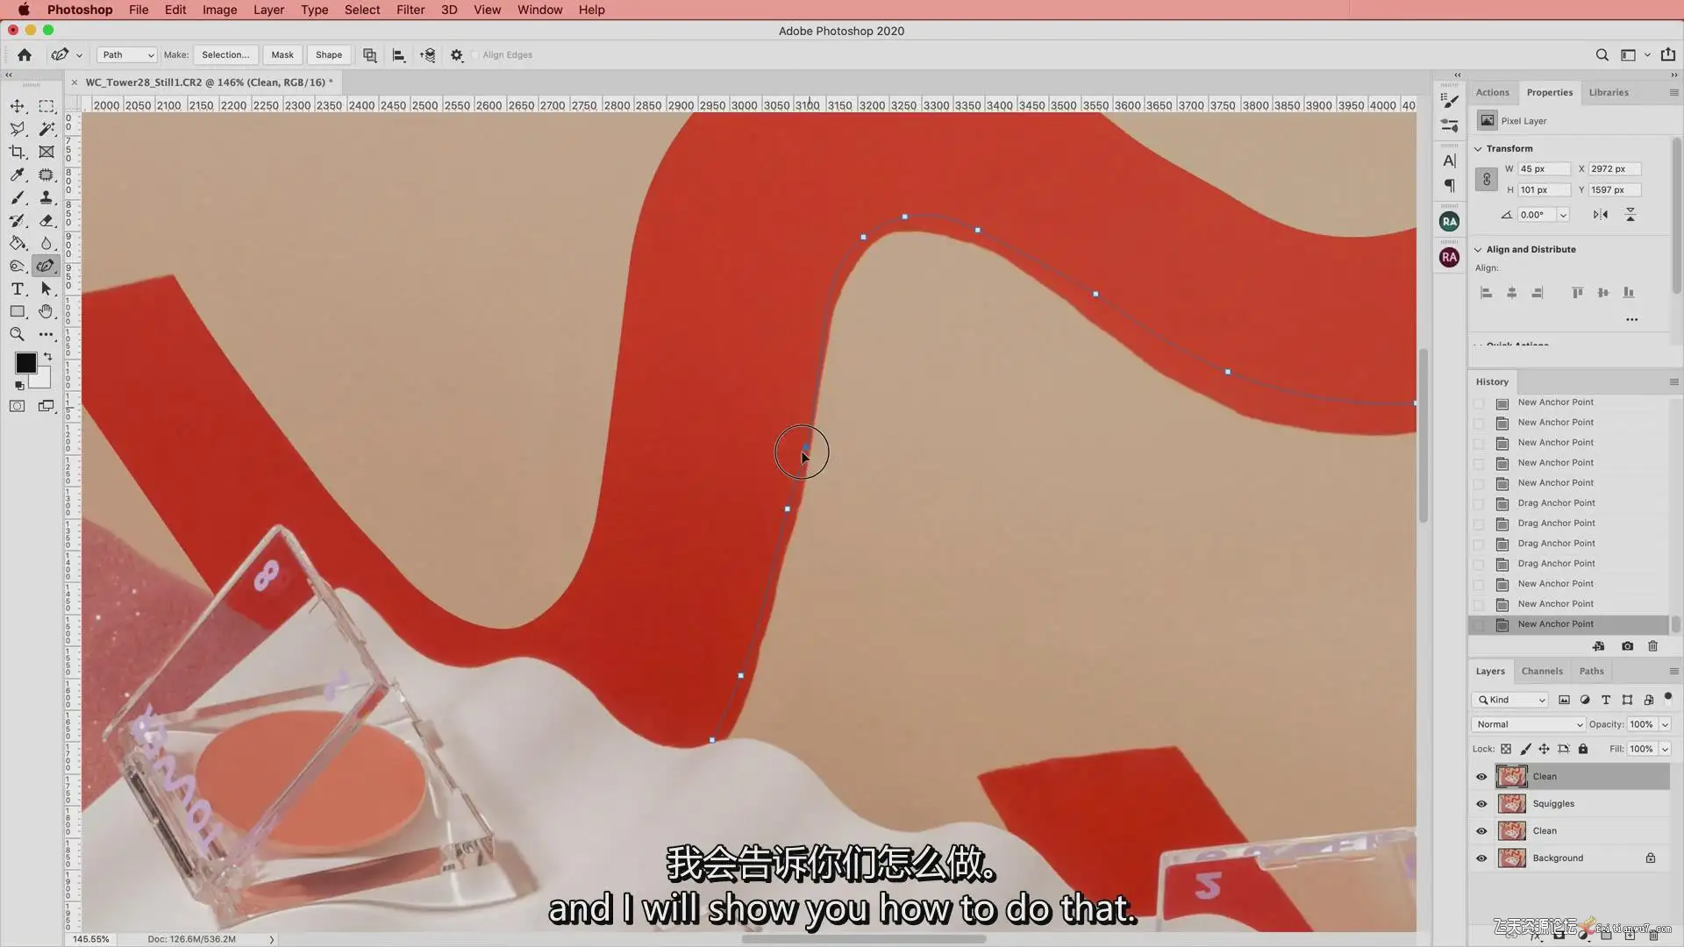The width and height of the screenshot is (1684, 947).
Task: Switch to the Paths tab
Action: pos(1591,672)
